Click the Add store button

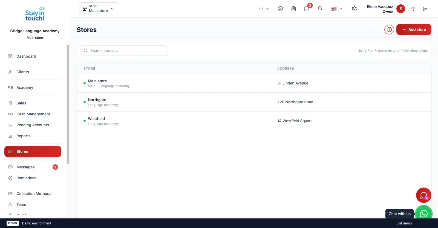414,30
